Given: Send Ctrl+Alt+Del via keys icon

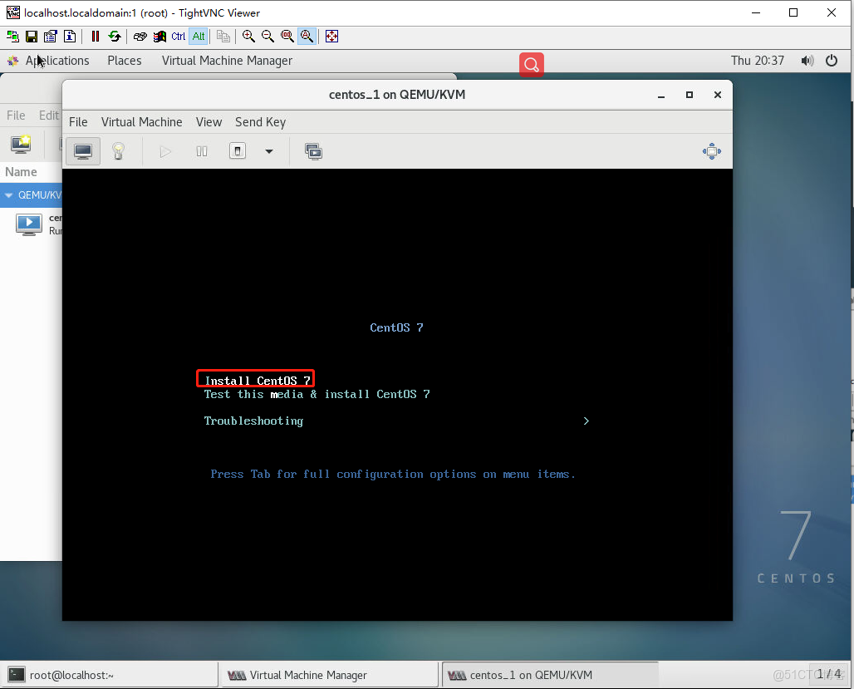Looking at the screenshot, I should click(x=140, y=37).
